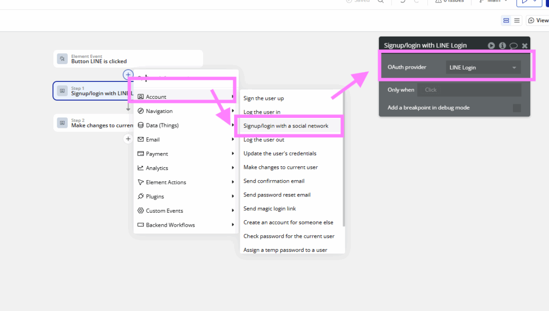
Task: Open the OAuth provider dropdown showing LINE Login
Action: click(483, 68)
